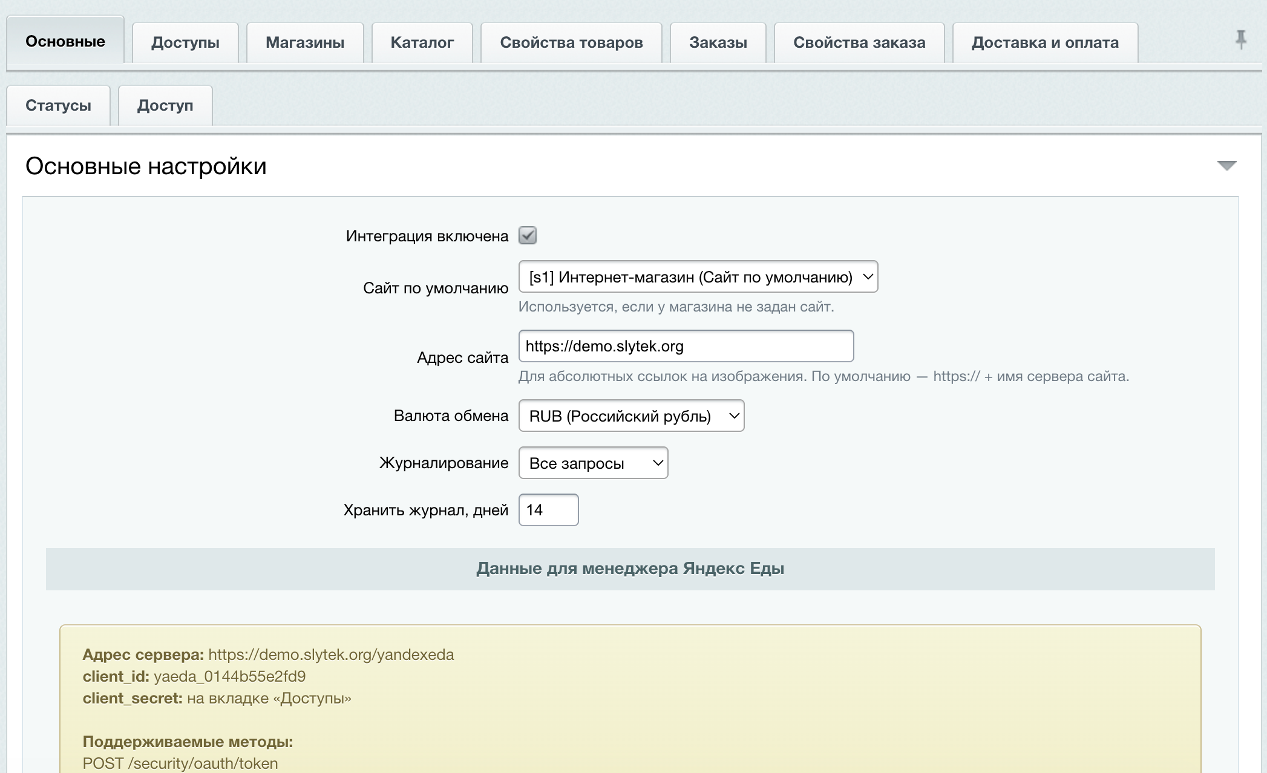Open the Сайт по умолчанию dropdown

698,277
